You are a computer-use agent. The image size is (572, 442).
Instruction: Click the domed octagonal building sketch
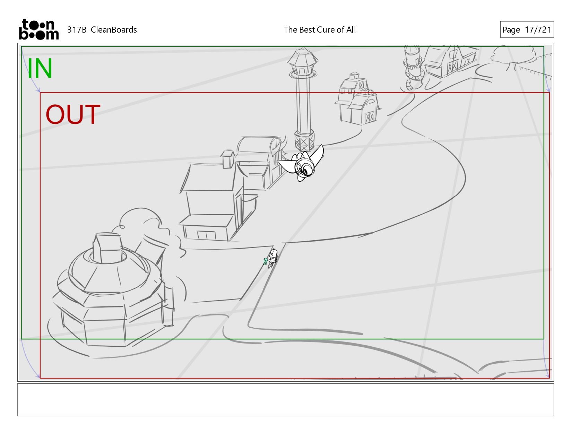113,290
